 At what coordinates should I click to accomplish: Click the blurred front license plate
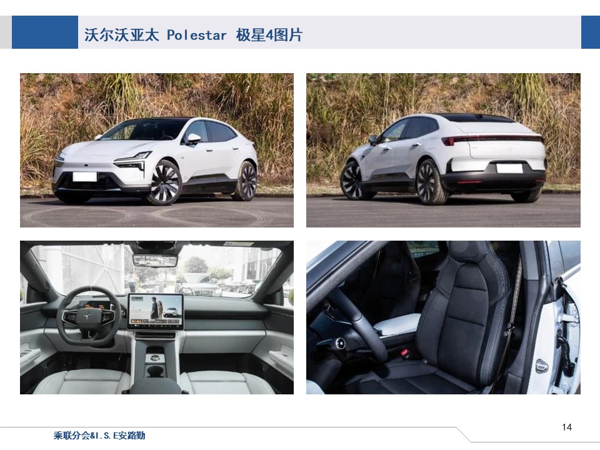84,176
